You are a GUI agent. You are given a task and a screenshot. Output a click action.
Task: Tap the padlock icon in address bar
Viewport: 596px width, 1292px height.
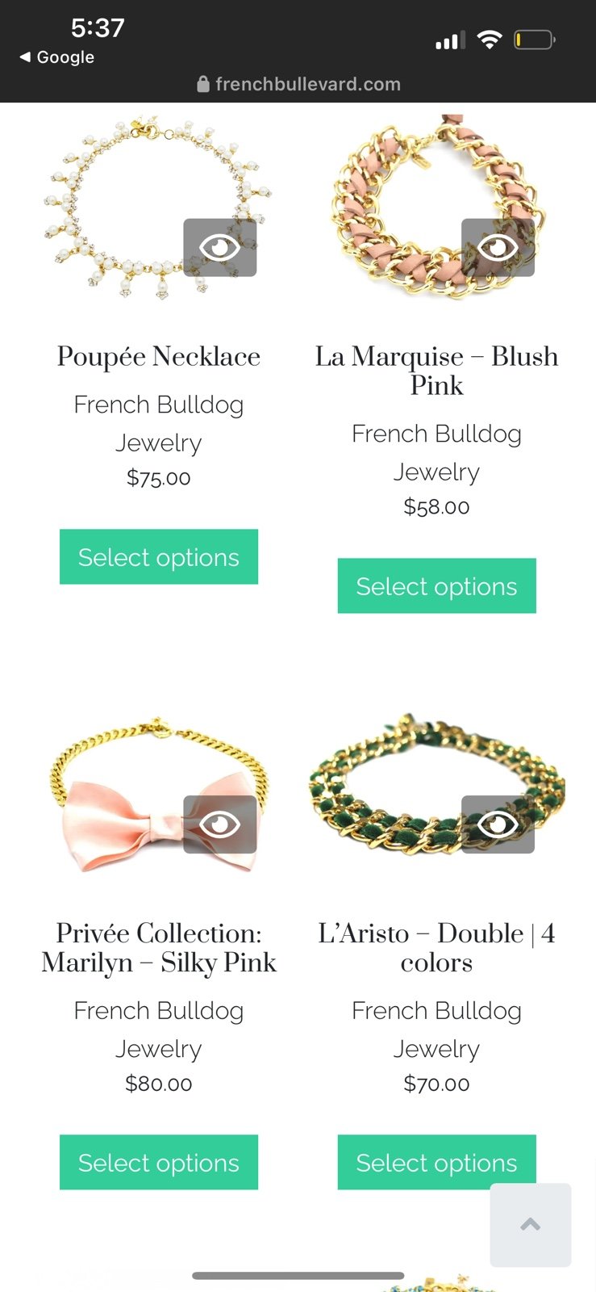pos(203,84)
